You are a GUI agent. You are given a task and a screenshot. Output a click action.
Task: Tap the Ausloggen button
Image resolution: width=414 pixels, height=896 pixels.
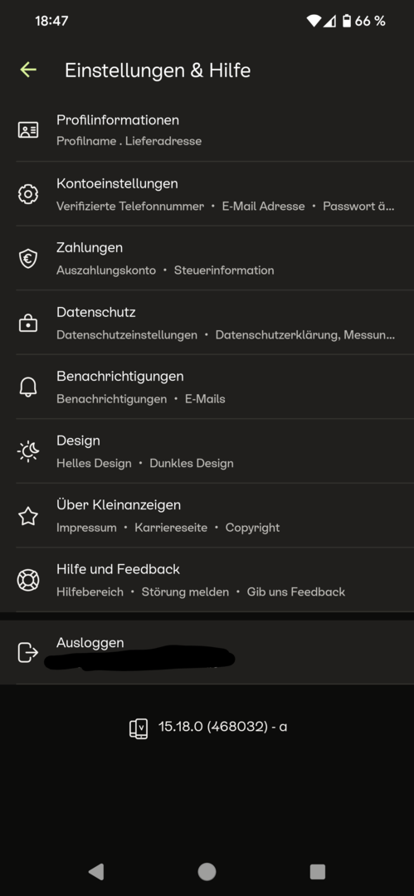tap(207, 652)
